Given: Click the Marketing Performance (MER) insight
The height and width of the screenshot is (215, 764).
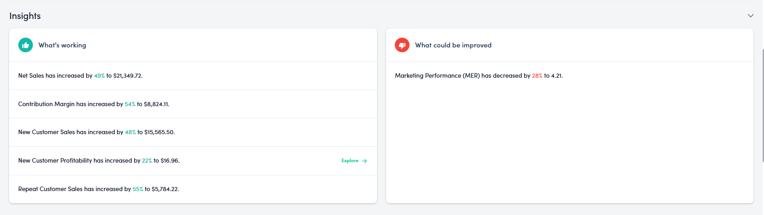Looking at the screenshot, I should pos(478,76).
